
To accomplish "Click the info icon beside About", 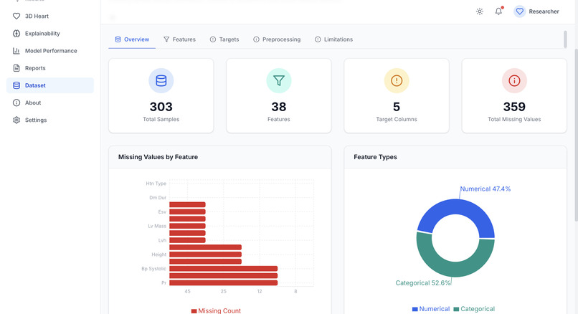I will point(16,103).
